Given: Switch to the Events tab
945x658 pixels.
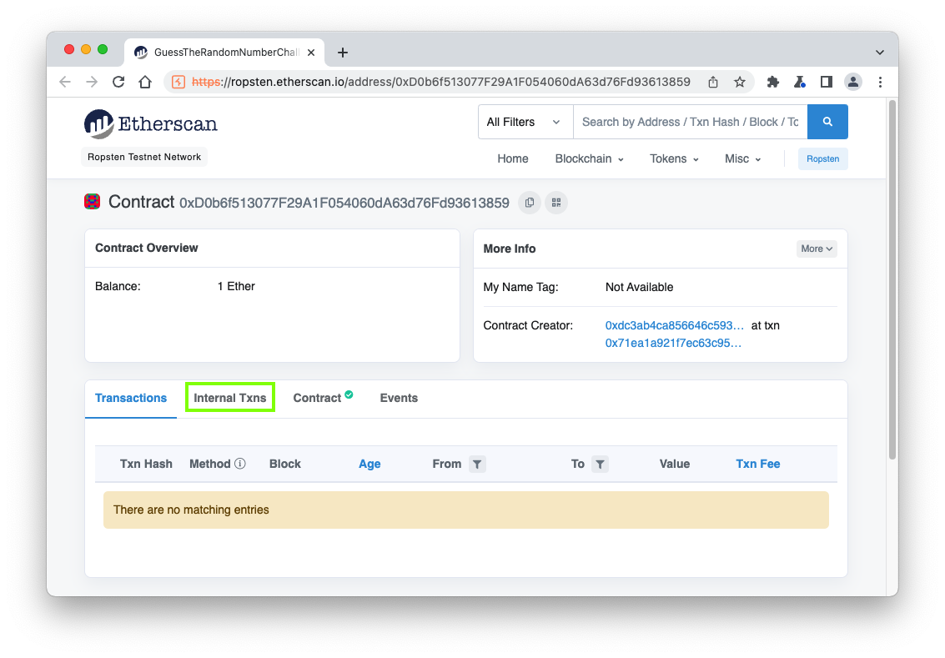Looking at the screenshot, I should point(399,398).
